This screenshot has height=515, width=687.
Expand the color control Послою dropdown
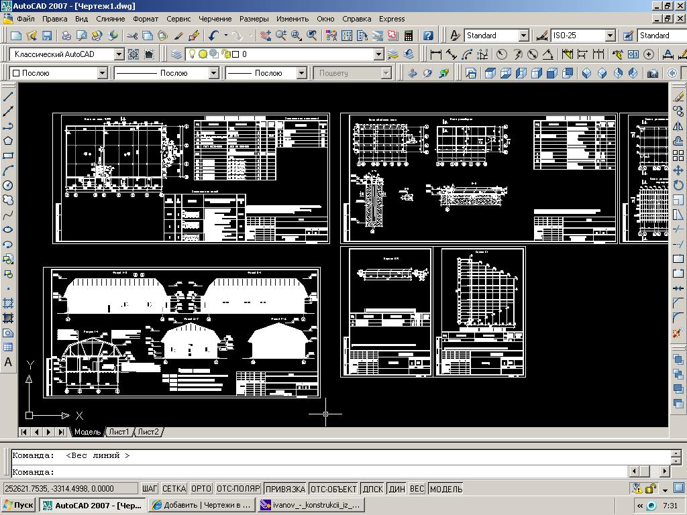[x=102, y=73]
